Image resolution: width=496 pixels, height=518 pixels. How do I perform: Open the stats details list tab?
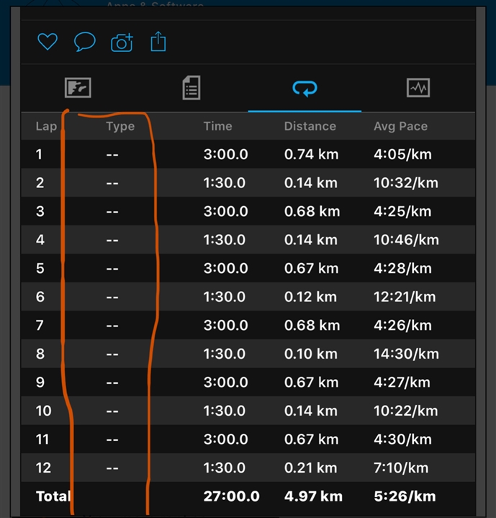[x=191, y=89]
